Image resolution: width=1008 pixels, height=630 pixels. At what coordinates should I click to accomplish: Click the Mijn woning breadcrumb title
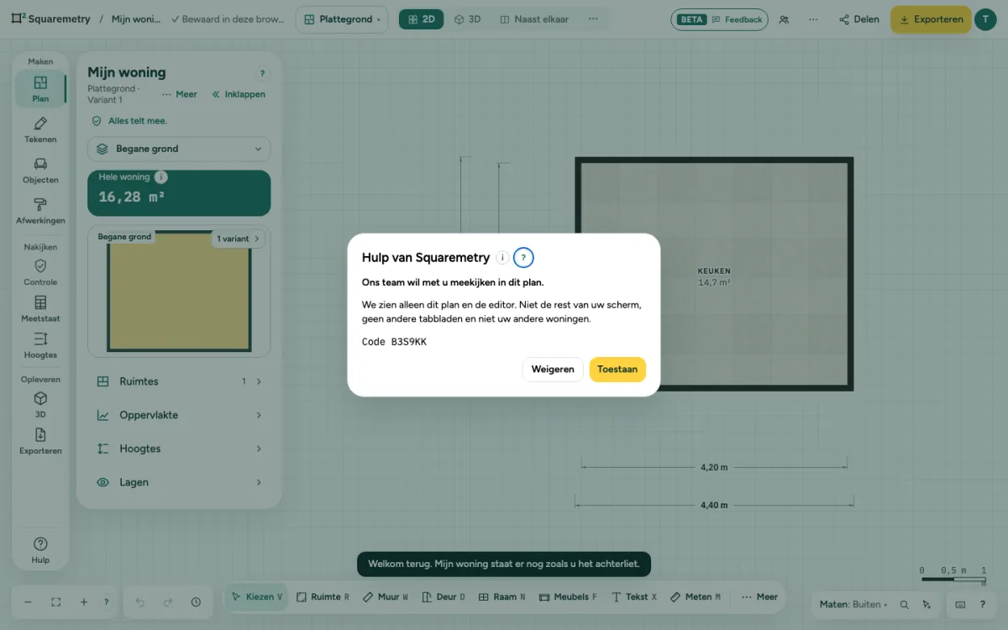click(136, 19)
